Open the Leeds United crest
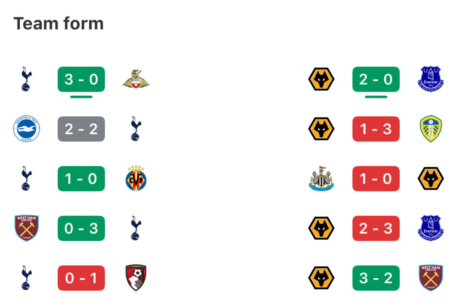 pos(431,128)
